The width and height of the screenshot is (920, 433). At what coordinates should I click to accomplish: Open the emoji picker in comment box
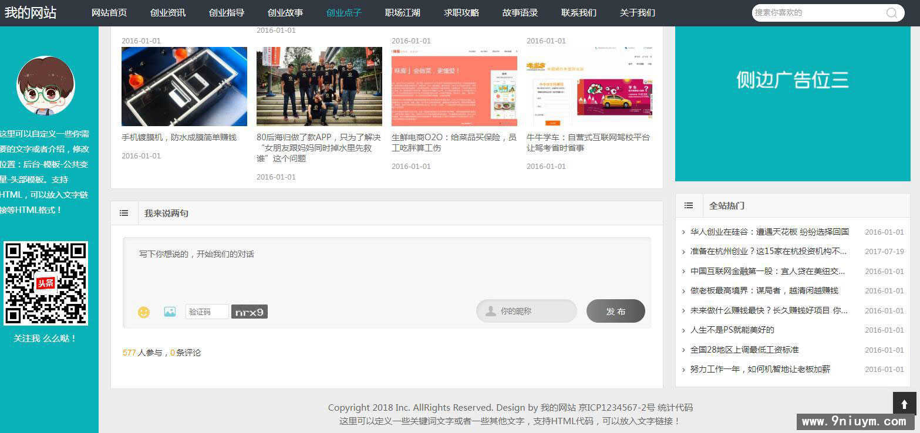pos(143,312)
